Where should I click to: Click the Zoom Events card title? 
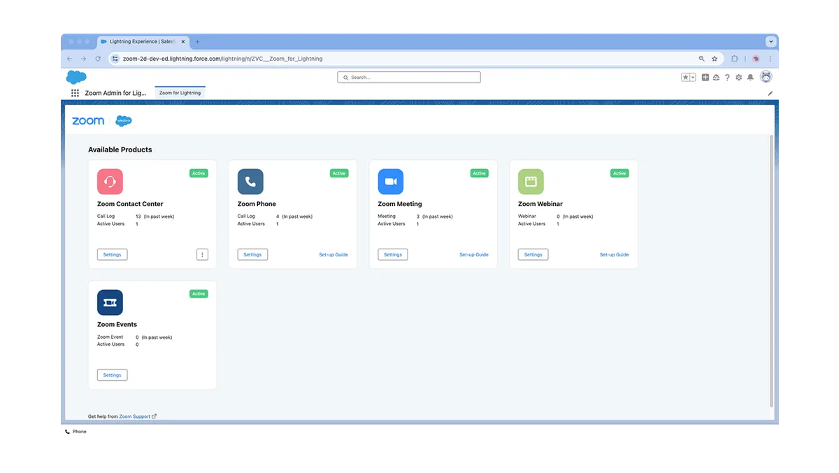pos(117,325)
